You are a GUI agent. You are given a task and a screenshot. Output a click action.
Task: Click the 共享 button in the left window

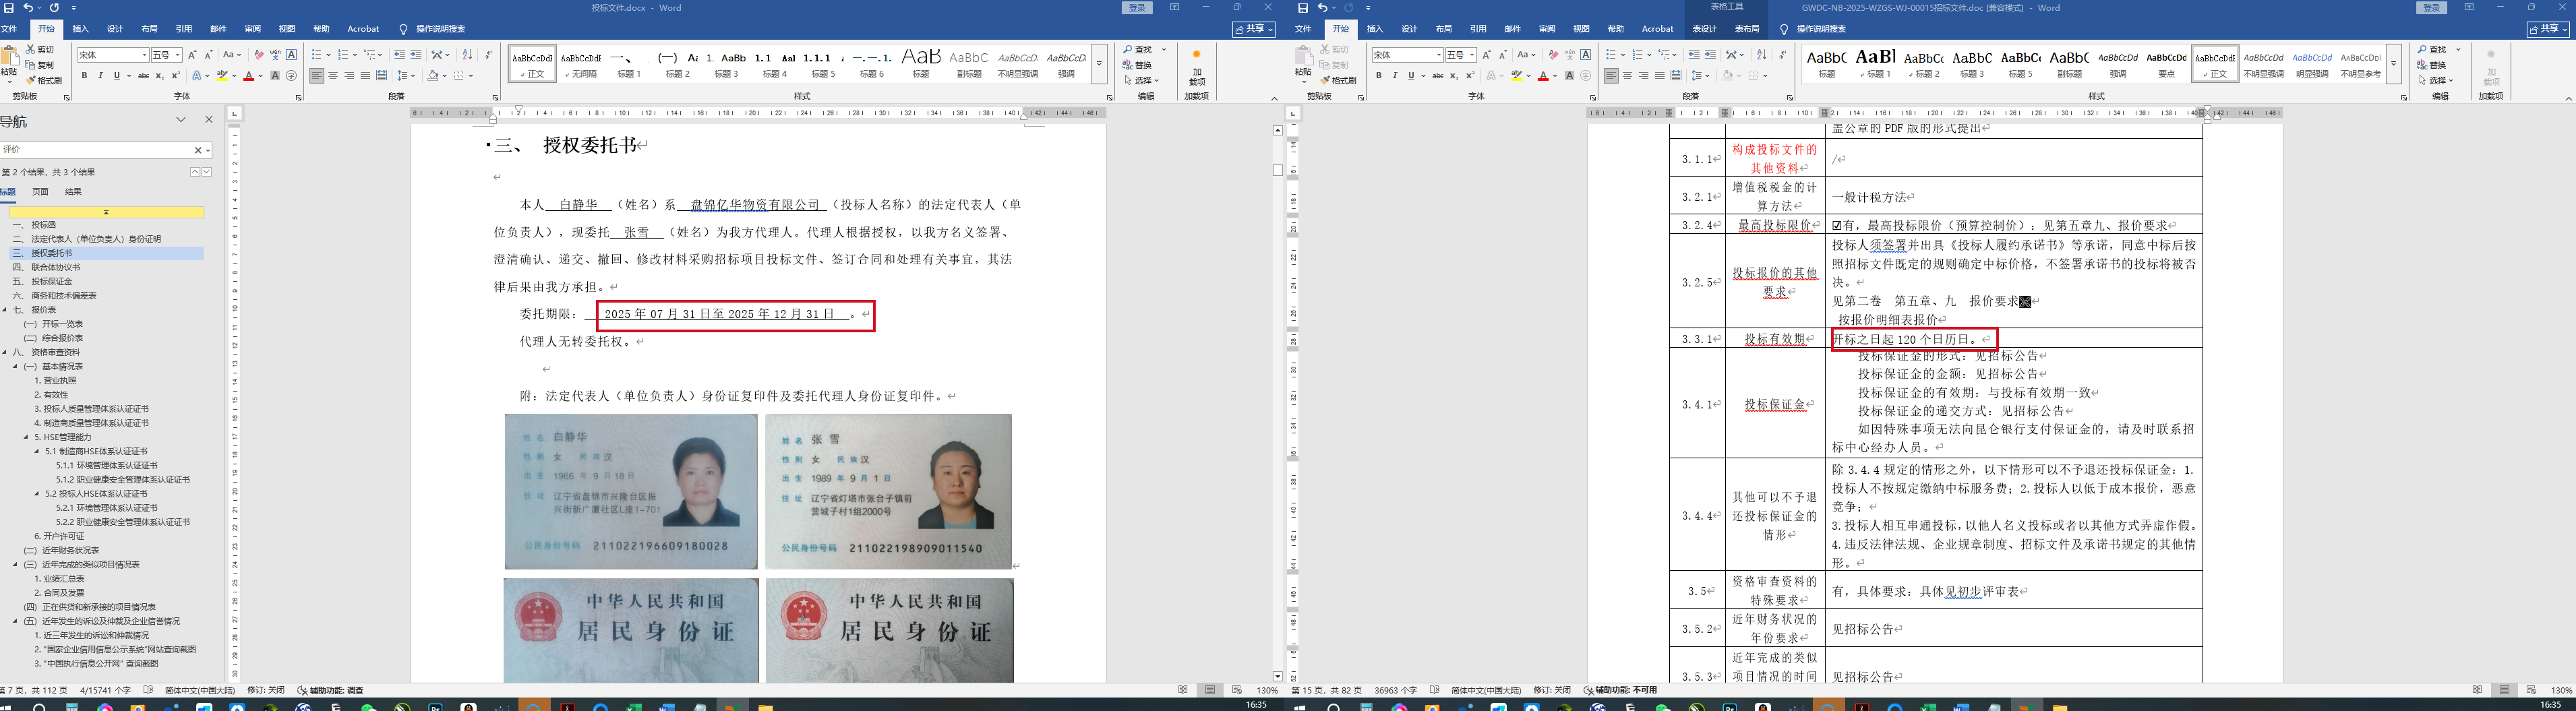point(1254,29)
